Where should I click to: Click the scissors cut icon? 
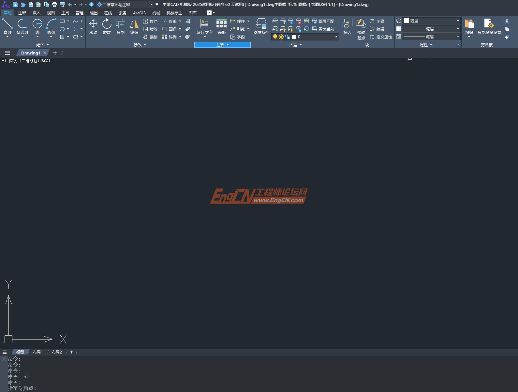507,21
